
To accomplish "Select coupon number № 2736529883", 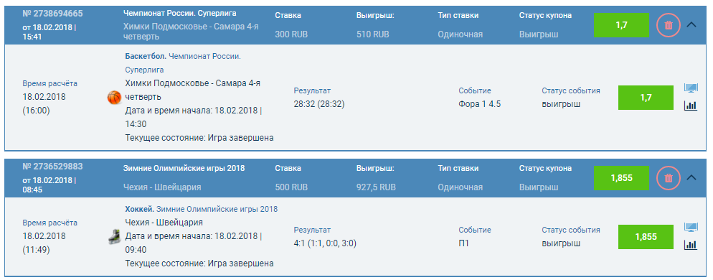I will click(52, 166).
